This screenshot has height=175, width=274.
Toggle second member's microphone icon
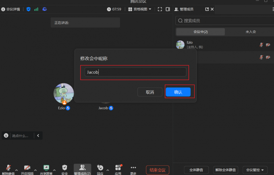point(261,57)
